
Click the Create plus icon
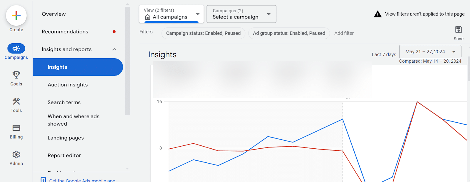16,16
